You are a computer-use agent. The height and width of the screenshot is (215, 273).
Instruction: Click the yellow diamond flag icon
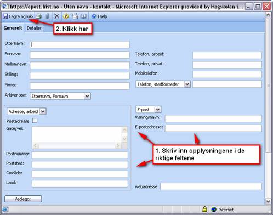(66, 16)
